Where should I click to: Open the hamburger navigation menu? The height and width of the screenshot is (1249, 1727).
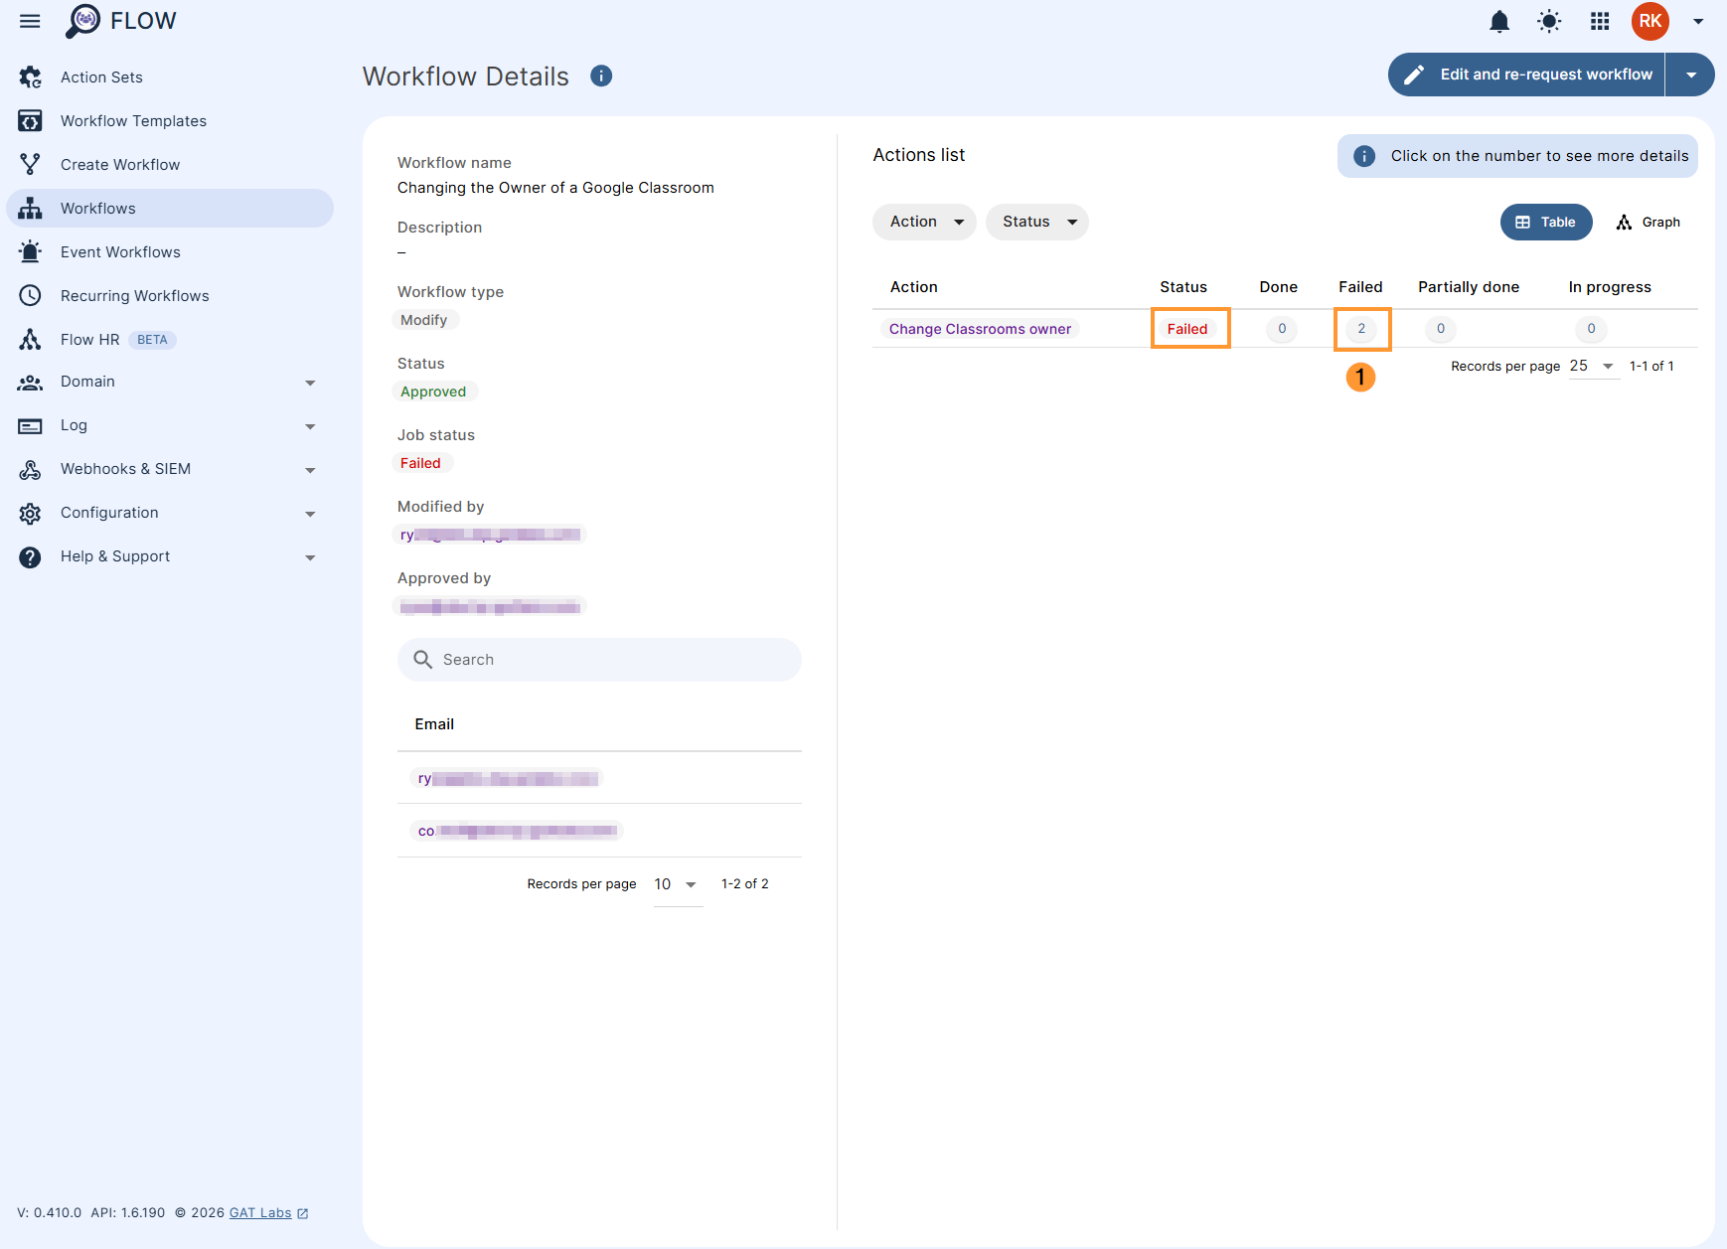[x=30, y=21]
